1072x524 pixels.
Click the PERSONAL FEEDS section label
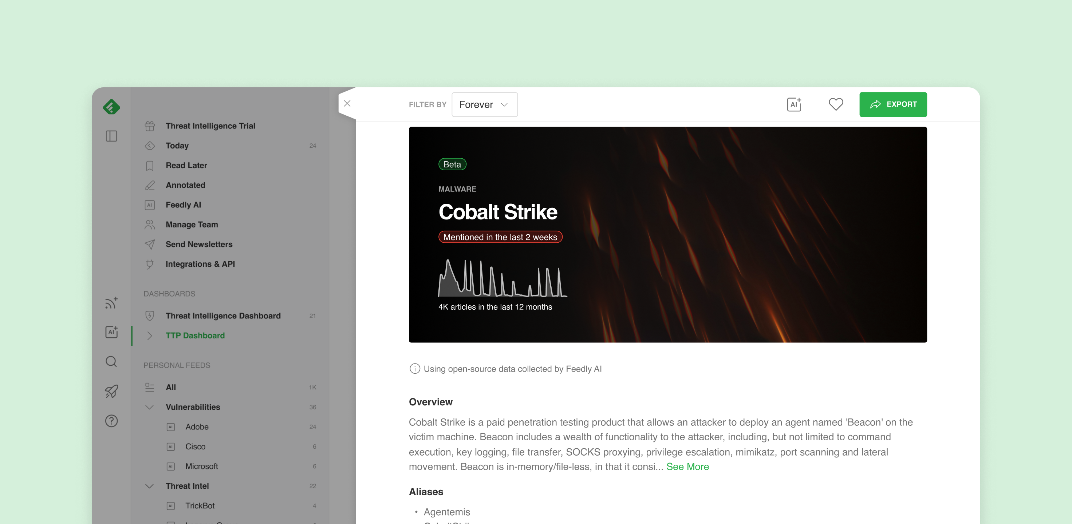177,365
